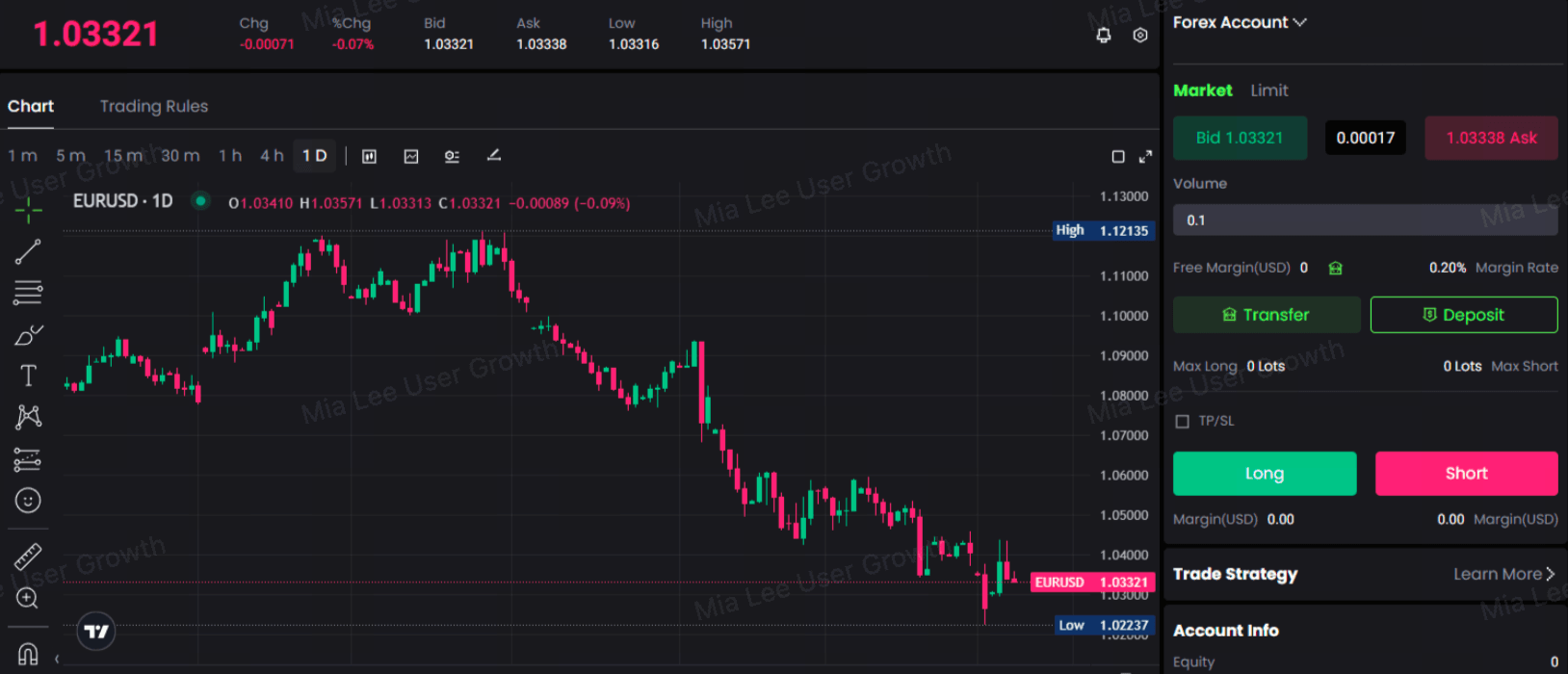The height and width of the screenshot is (674, 1568).
Task: Open chart settings hexagon icon
Action: [1140, 35]
